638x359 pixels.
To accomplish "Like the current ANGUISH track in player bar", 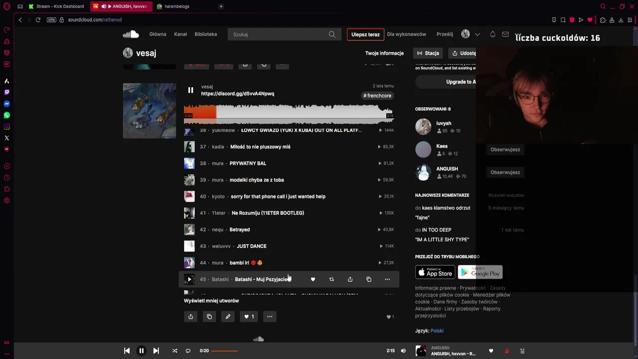I will (x=491, y=351).
